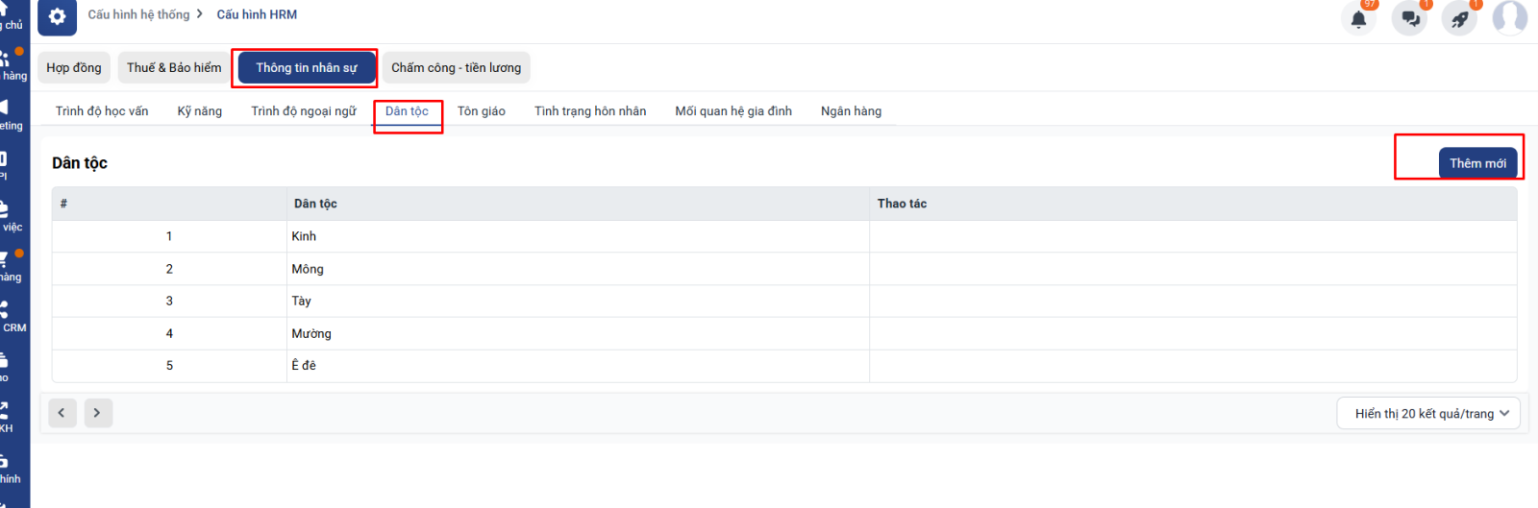Open CRM from the left sidebar

(12, 317)
